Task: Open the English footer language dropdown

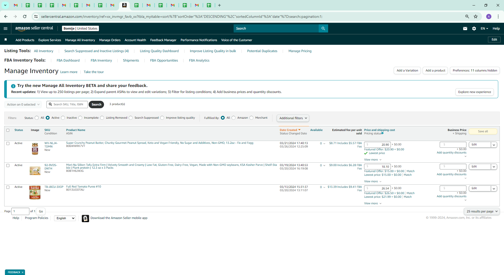Action: pyautogui.click(x=65, y=218)
